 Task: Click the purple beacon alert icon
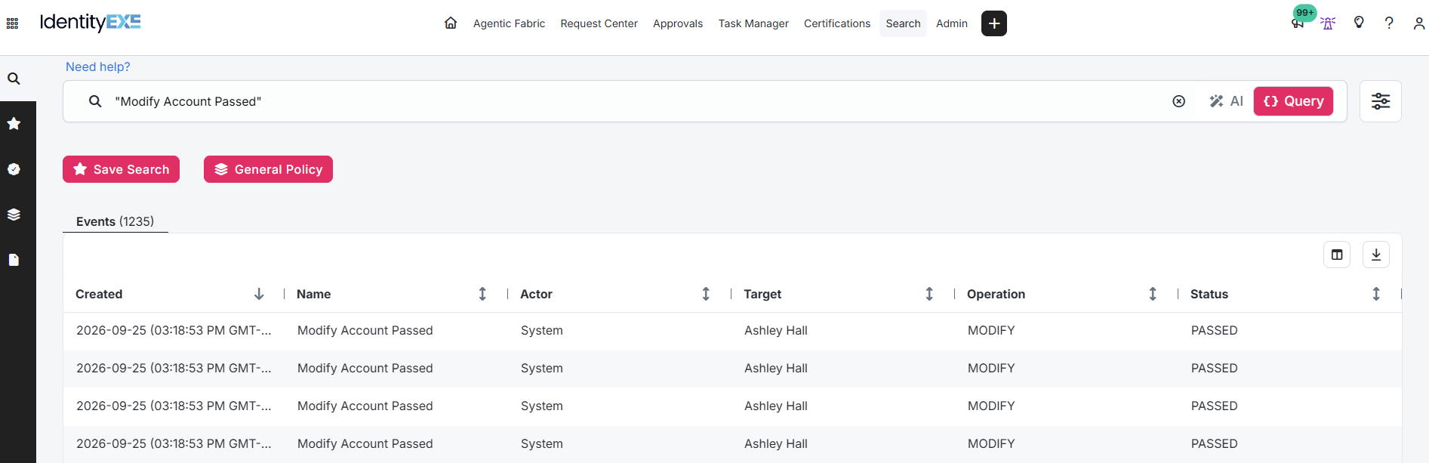click(1328, 23)
